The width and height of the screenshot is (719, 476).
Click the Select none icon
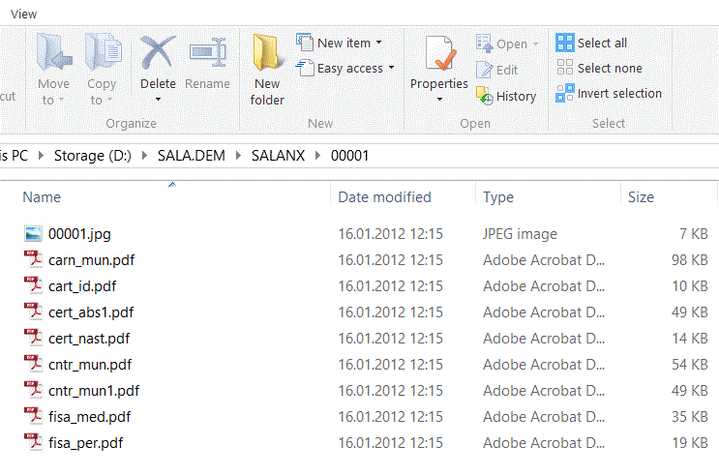point(564,67)
